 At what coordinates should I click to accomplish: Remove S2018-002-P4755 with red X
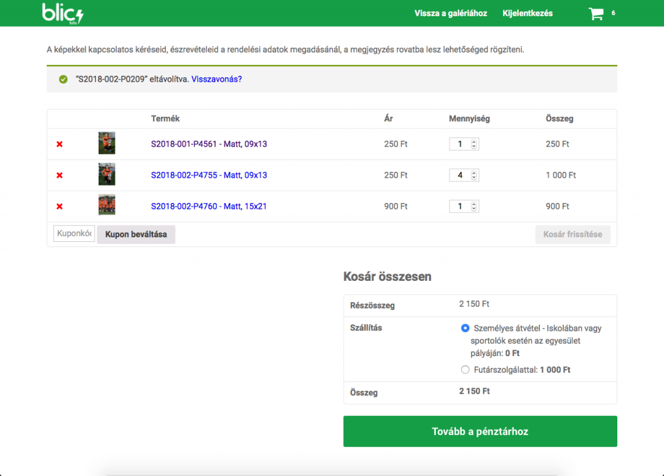pyautogui.click(x=60, y=175)
